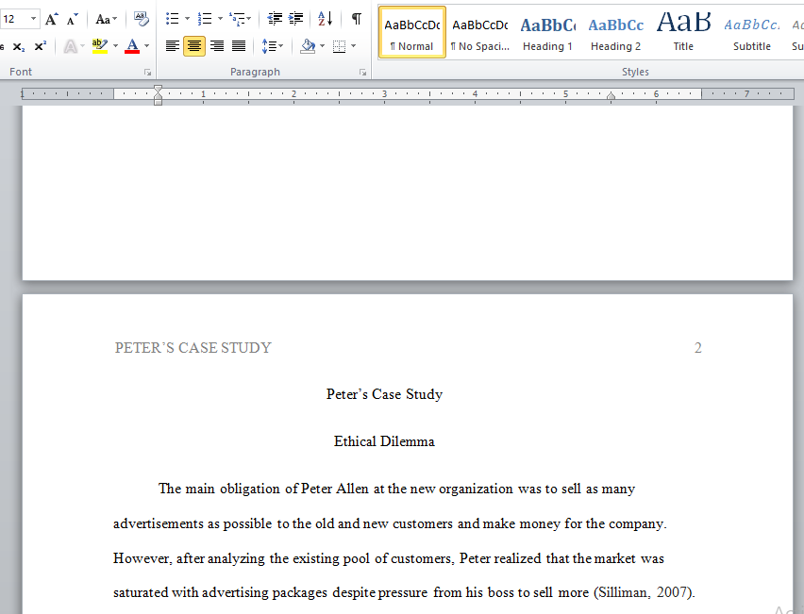Image resolution: width=804 pixels, height=614 pixels.
Task: Open the Font dialog launcher
Action: click(147, 73)
